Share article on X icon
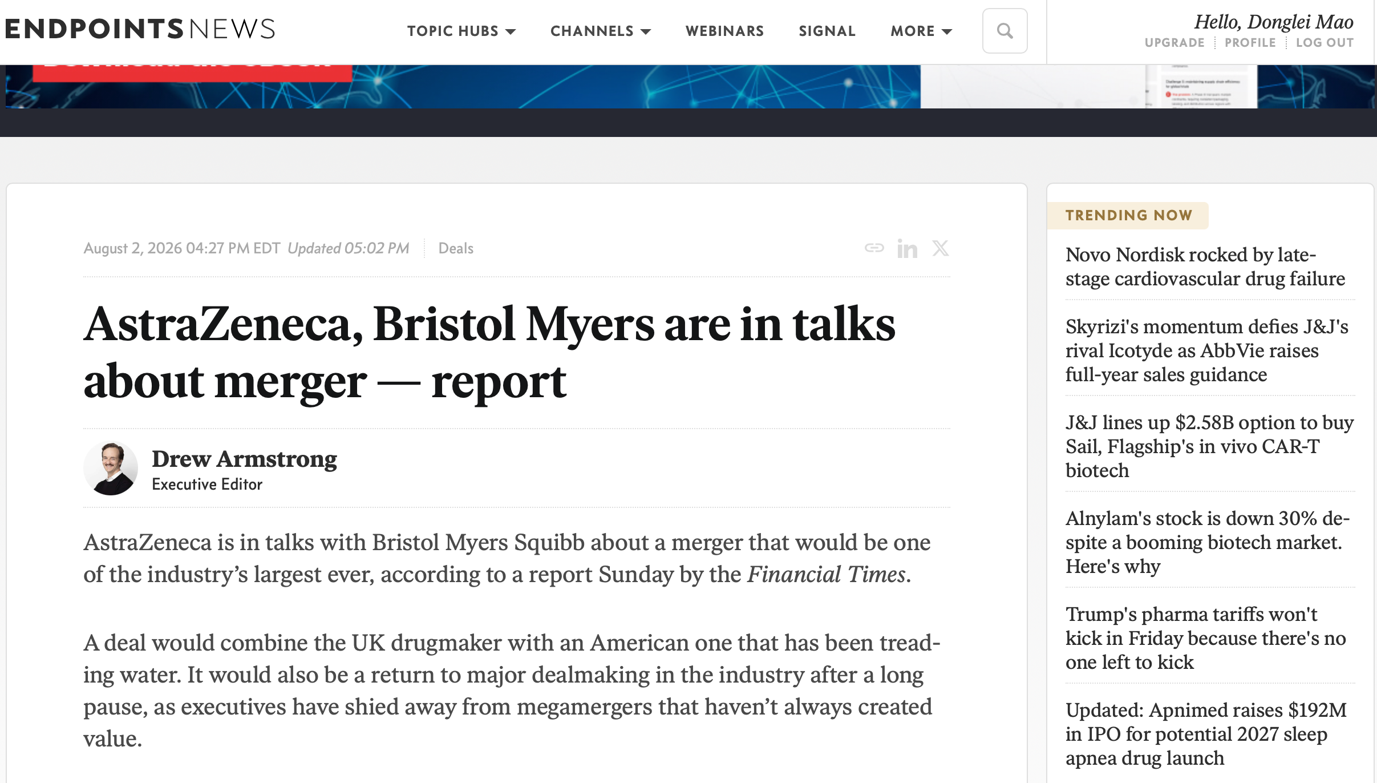Viewport: 1377px width, 783px height. [x=941, y=248]
